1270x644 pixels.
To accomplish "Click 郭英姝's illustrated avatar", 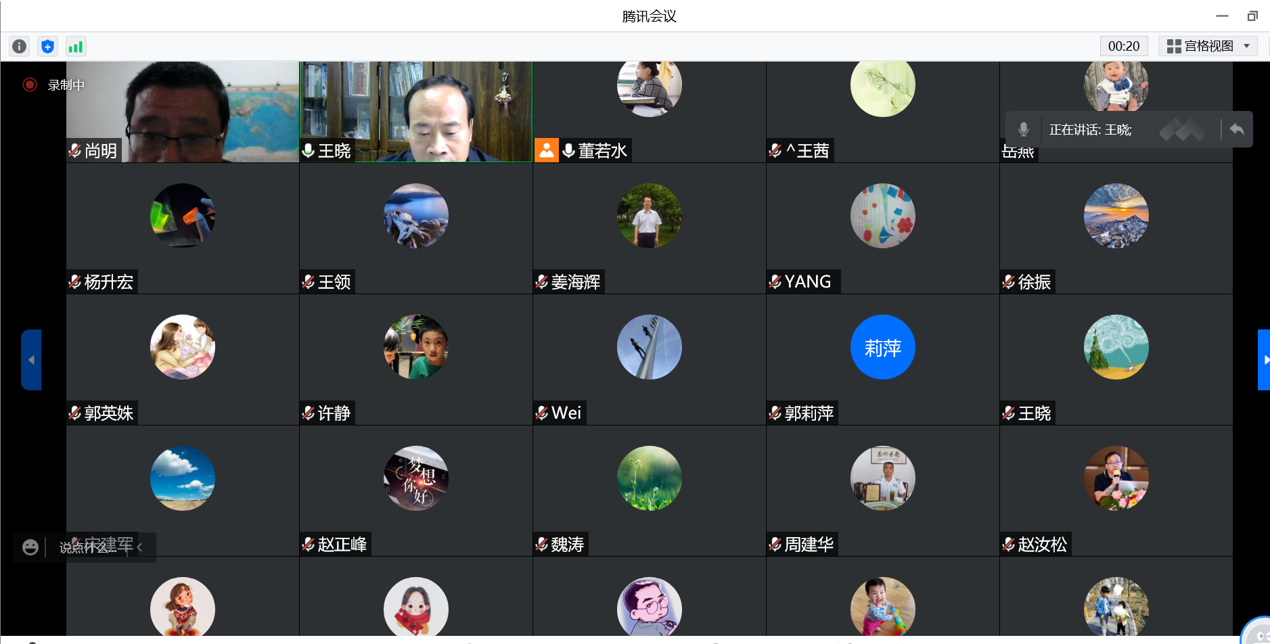I will [183, 347].
